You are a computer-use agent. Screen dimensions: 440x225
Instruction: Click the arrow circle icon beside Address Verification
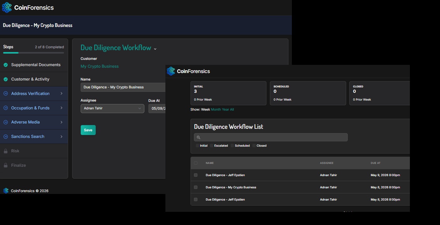(6, 94)
